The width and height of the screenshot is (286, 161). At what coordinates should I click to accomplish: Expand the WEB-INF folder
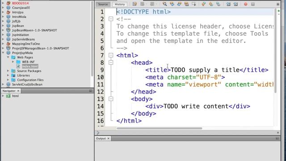13,62
